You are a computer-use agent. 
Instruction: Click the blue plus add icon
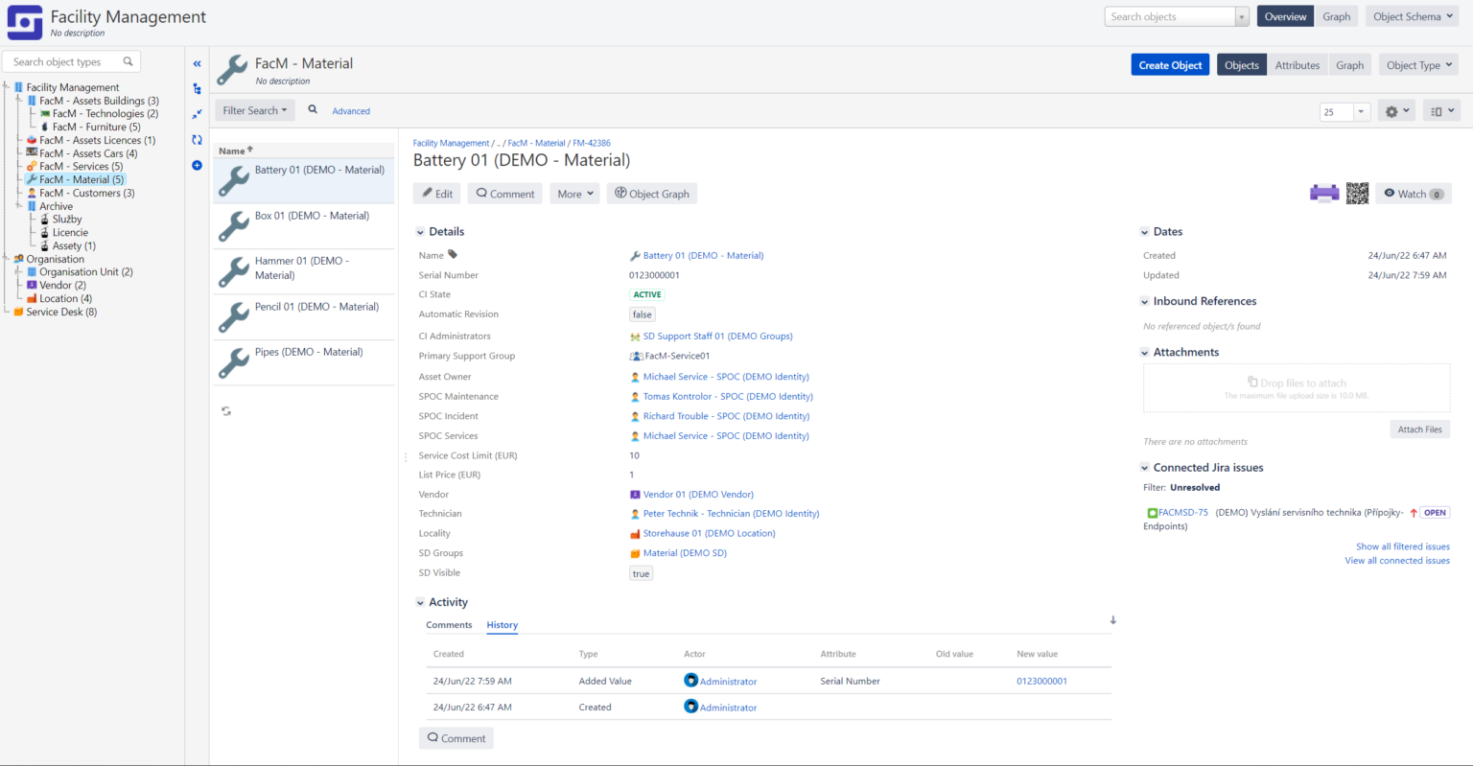pyautogui.click(x=197, y=165)
